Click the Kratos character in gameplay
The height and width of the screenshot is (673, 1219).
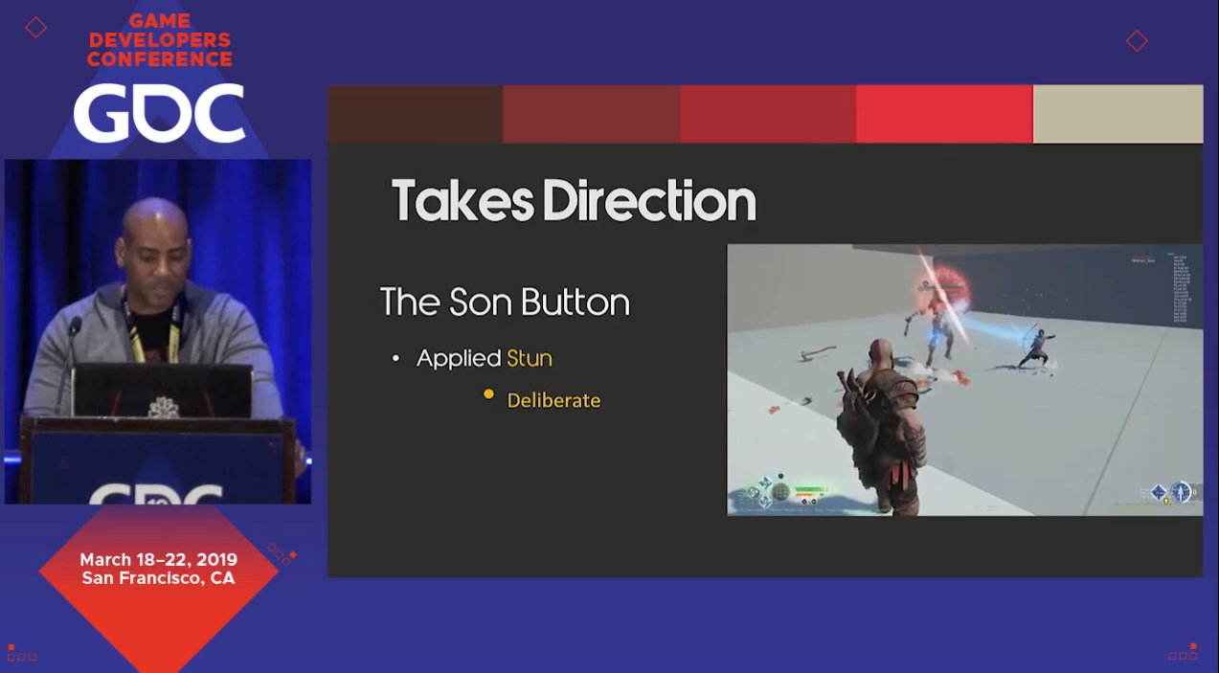click(884, 425)
